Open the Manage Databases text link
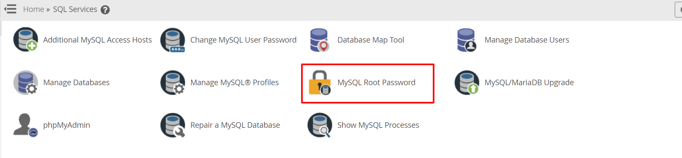This screenshot has width=682, height=158. [x=76, y=83]
